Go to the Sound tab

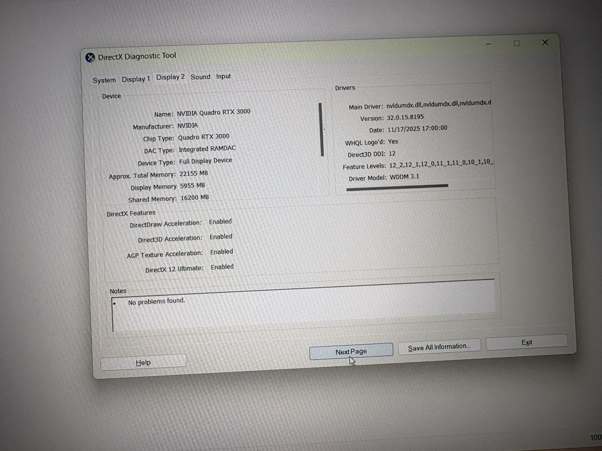pyautogui.click(x=200, y=77)
